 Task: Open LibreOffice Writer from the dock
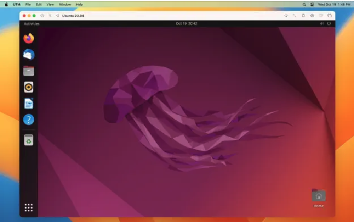coord(29,103)
